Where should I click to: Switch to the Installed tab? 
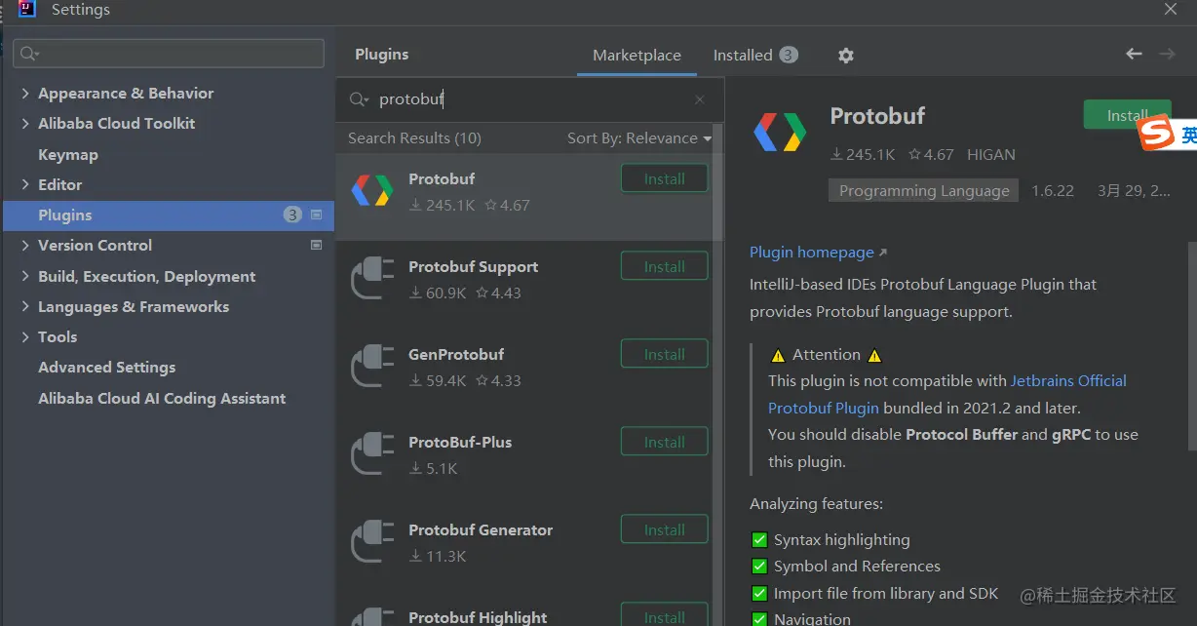coord(755,56)
